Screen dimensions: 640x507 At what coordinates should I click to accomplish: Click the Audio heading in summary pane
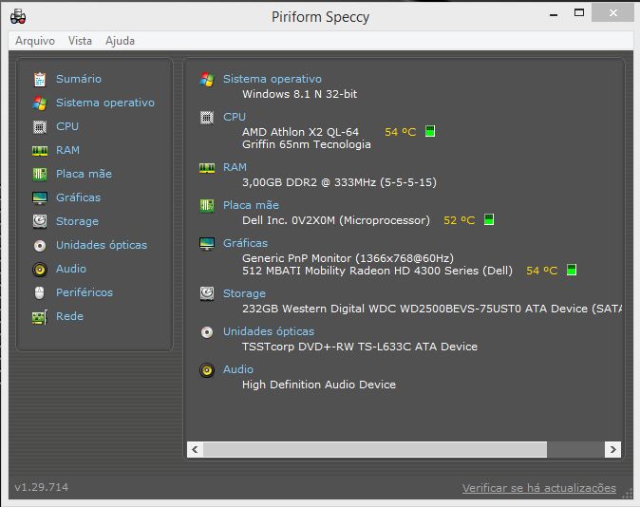pos(238,369)
